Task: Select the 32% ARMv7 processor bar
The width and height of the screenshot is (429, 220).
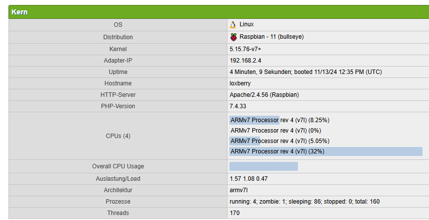Action: (326, 151)
